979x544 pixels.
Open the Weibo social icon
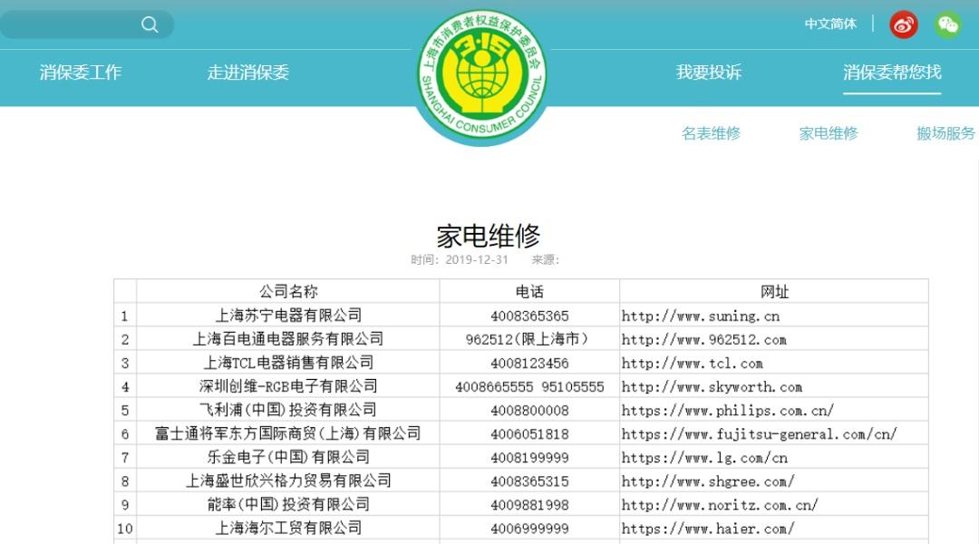pyautogui.click(x=904, y=24)
